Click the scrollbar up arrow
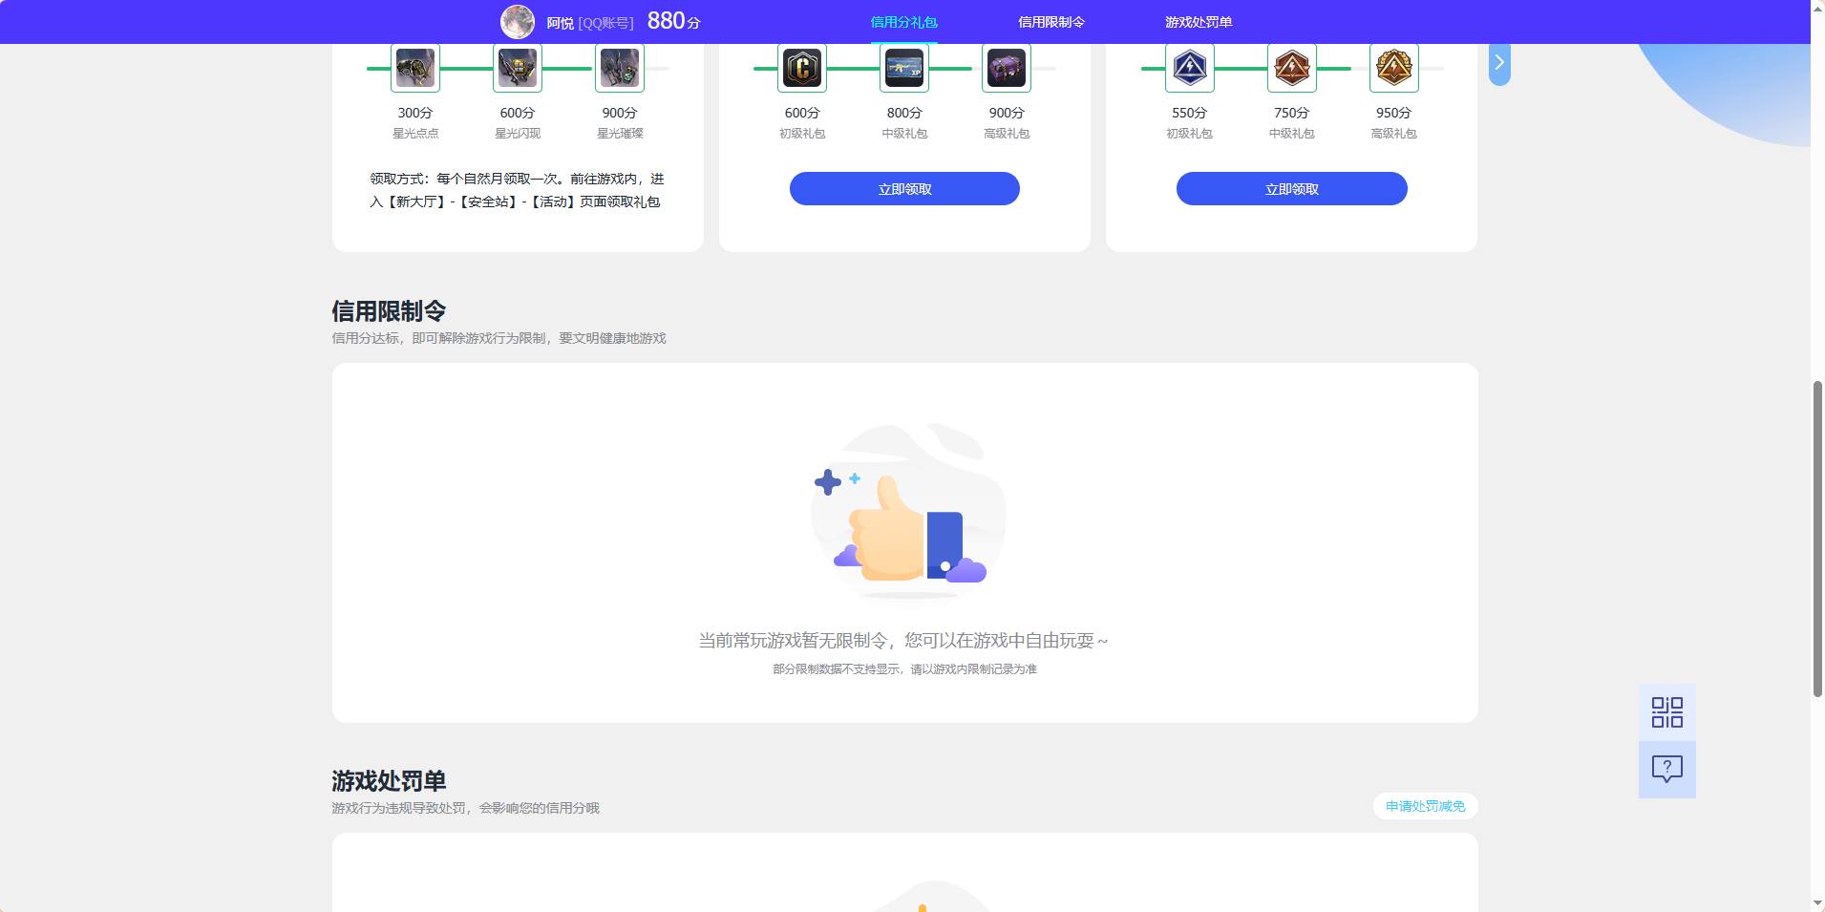 [1817, 8]
